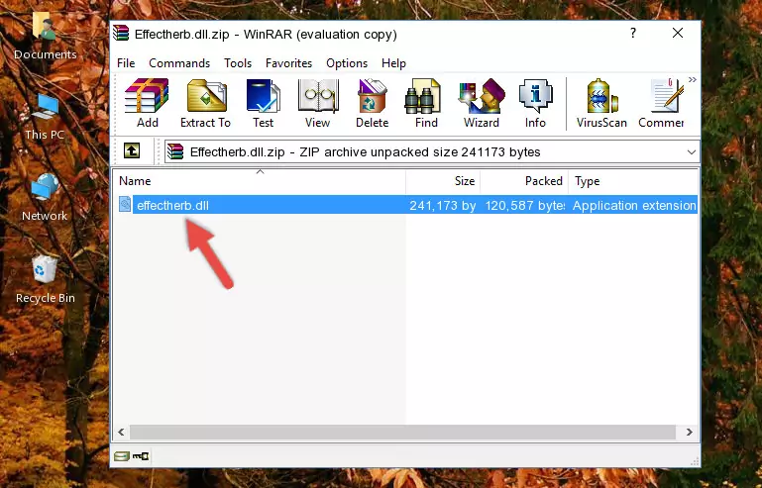The image size is (762, 488).
Task: Click the drive icon in status bar
Action: (122, 456)
